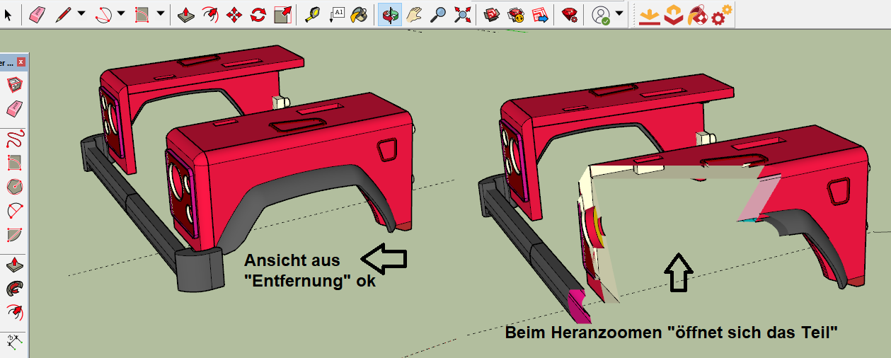Click Zoom Extents tool
This screenshot has height=358, width=891.
coord(463,14)
